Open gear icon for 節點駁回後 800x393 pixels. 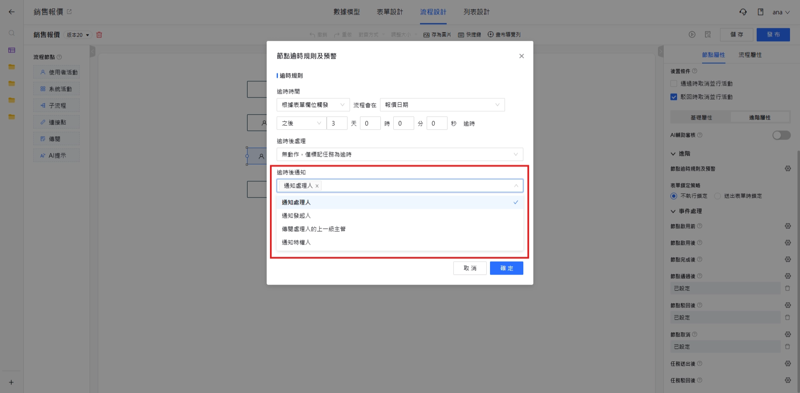pyautogui.click(x=788, y=305)
